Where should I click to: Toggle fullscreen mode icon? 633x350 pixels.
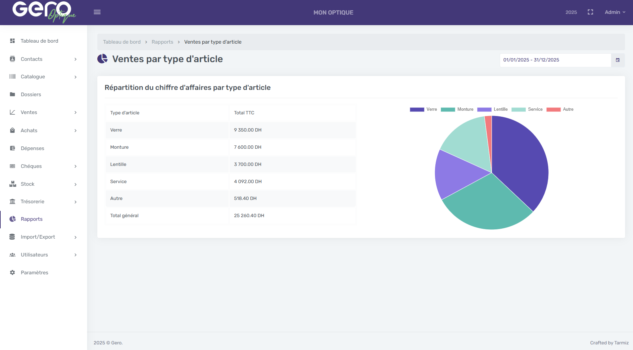click(590, 12)
